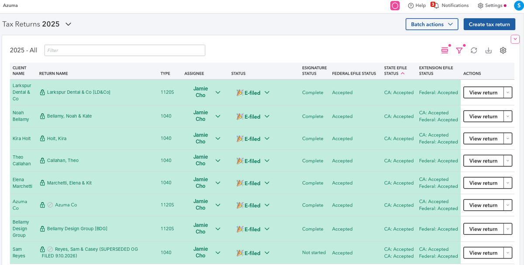Sort by Client Name column header
Screen dimensions: 524x265
click(x=19, y=71)
